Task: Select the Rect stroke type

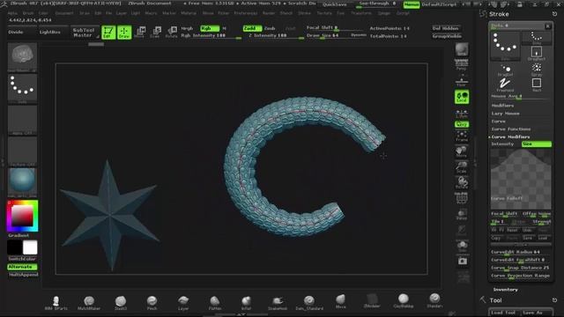Action: 537,85
